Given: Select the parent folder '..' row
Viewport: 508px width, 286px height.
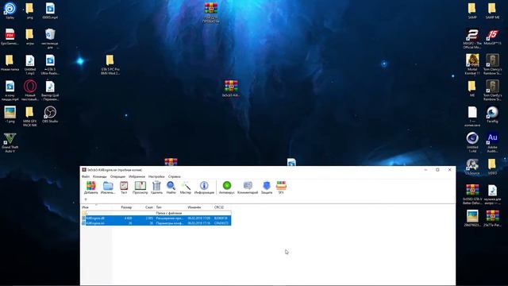Looking at the screenshot, I should [156, 213].
